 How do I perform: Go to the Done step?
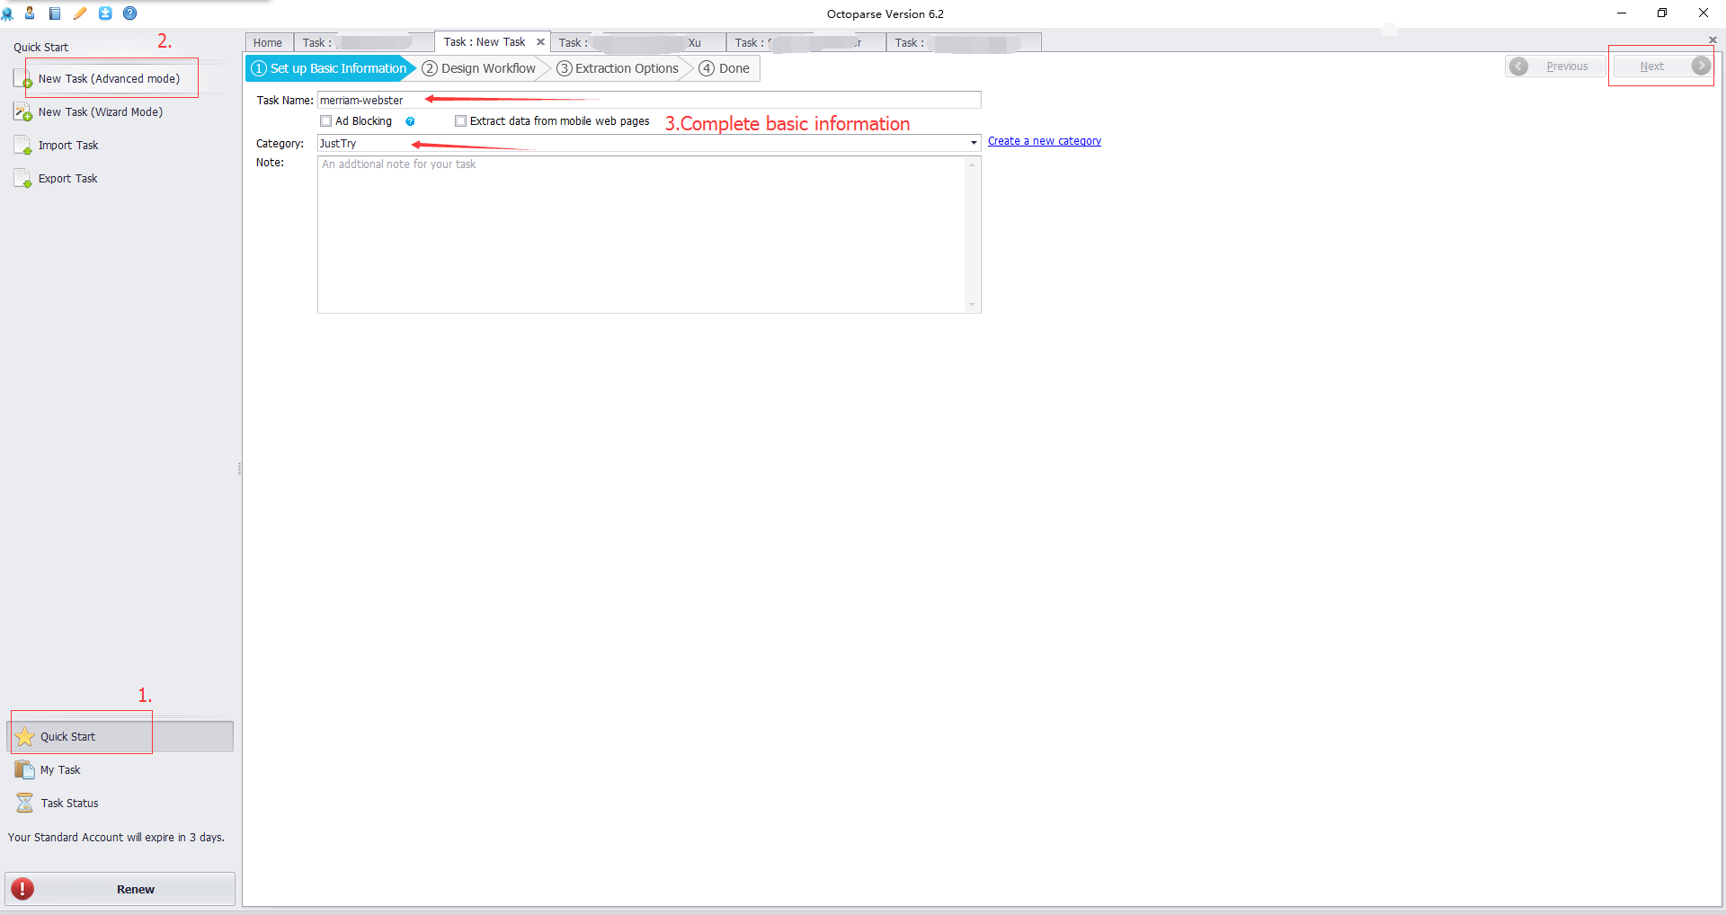[725, 68]
